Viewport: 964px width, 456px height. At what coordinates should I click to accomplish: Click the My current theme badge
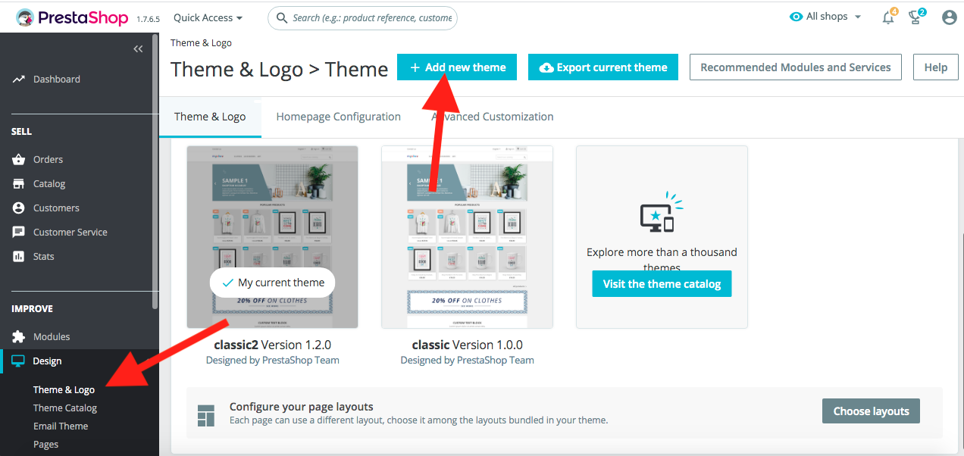tap(272, 282)
